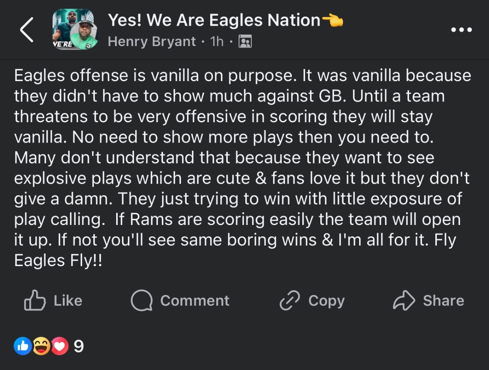The image size is (489, 370).
Task: Open the three-dot post options menu
Action: click(x=461, y=30)
